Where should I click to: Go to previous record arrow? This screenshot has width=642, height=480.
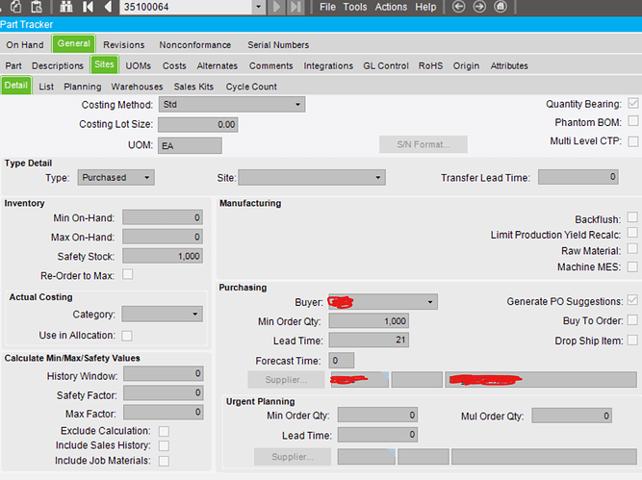click(x=108, y=7)
